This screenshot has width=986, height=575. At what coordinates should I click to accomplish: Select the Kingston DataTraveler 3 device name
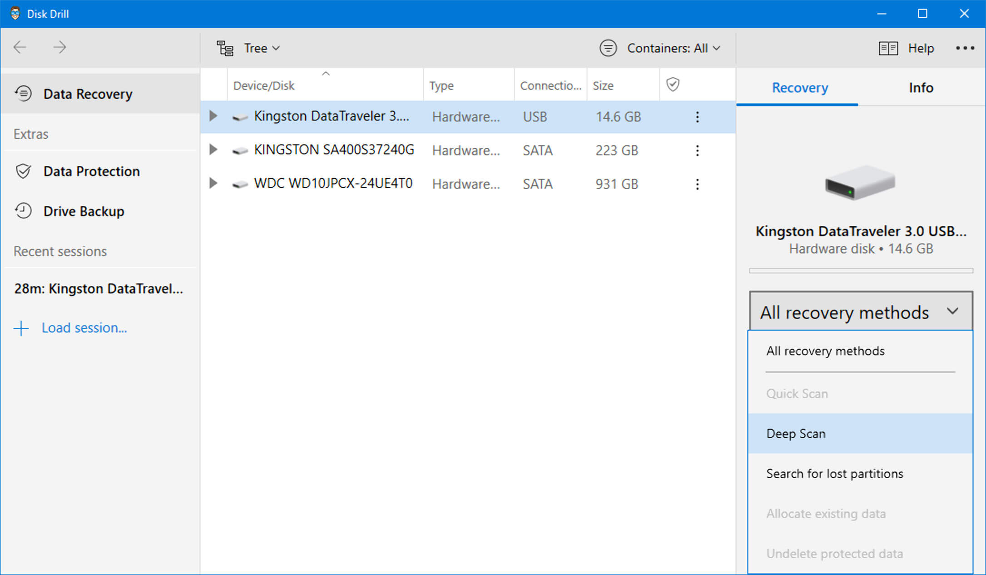pos(332,116)
